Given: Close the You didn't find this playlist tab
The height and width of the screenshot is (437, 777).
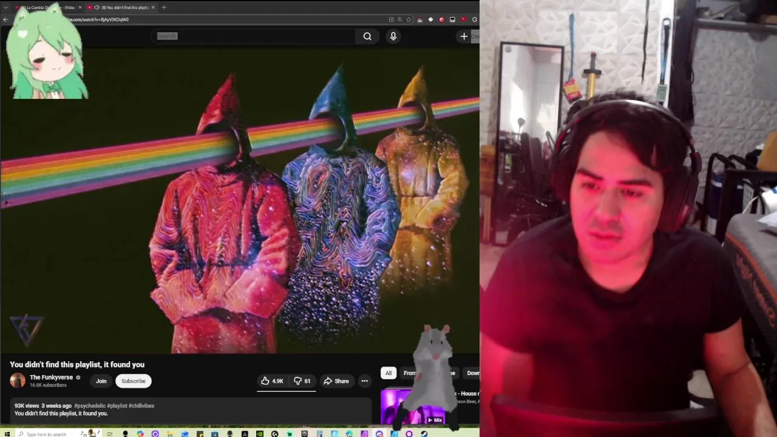Looking at the screenshot, I should tap(153, 7).
